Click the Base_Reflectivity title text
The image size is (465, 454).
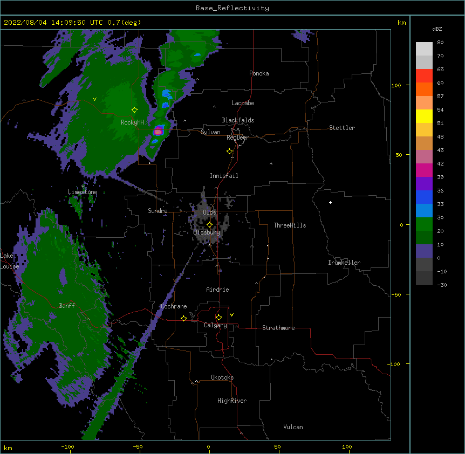[x=232, y=8]
